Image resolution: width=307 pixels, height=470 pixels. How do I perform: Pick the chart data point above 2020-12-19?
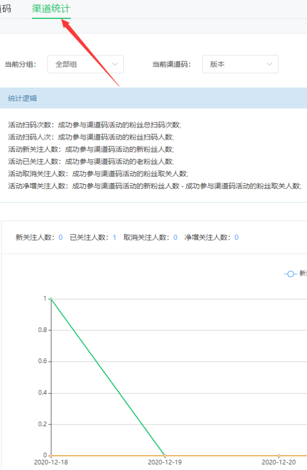(x=165, y=455)
